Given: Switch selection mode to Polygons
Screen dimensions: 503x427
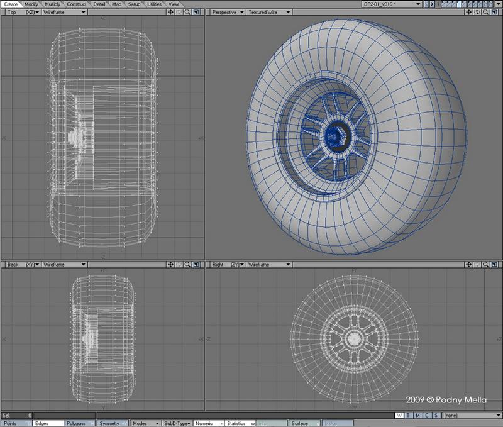Looking at the screenshot, I should coord(78,423).
